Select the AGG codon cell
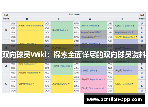The width and height of the screenshot is (148, 107). click(x=110, y=73)
